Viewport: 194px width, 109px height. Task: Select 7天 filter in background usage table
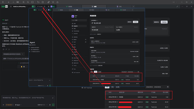pos(112,87)
